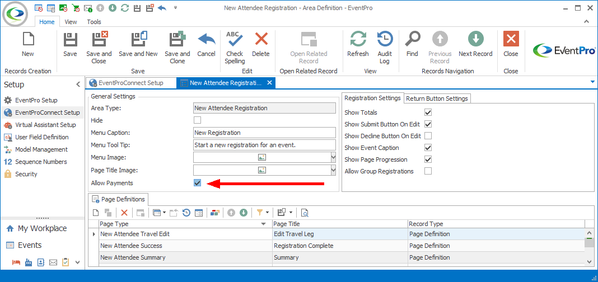Open the Audit Log
The width and height of the screenshot is (598, 282).
(385, 48)
